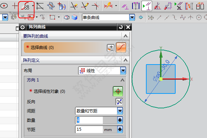Click the Pattern Curve tool highlighted in red
Screen dimensions: 207x138
(x=26, y=6)
